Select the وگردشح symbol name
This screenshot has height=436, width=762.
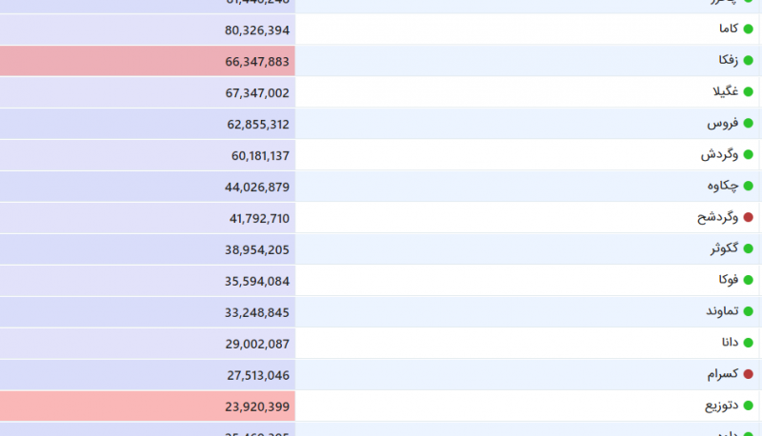(x=718, y=217)
